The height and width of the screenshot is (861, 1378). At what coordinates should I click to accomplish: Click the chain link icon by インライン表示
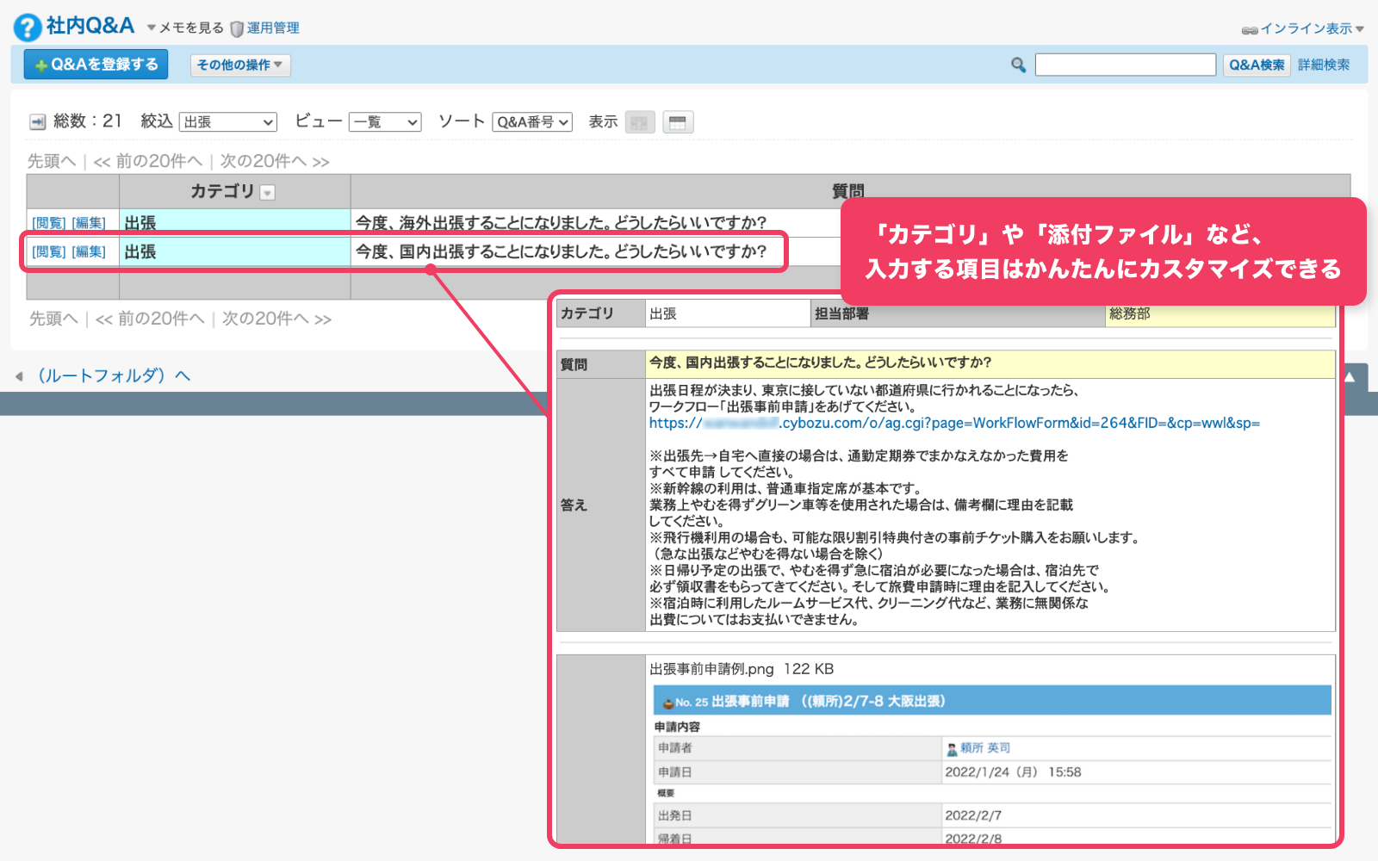tap(1250, 29)
